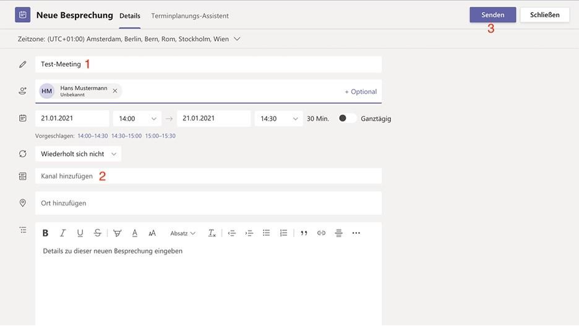Click the Senden button
This screenshot has height=326, width=579.
(x=493, y=15)
